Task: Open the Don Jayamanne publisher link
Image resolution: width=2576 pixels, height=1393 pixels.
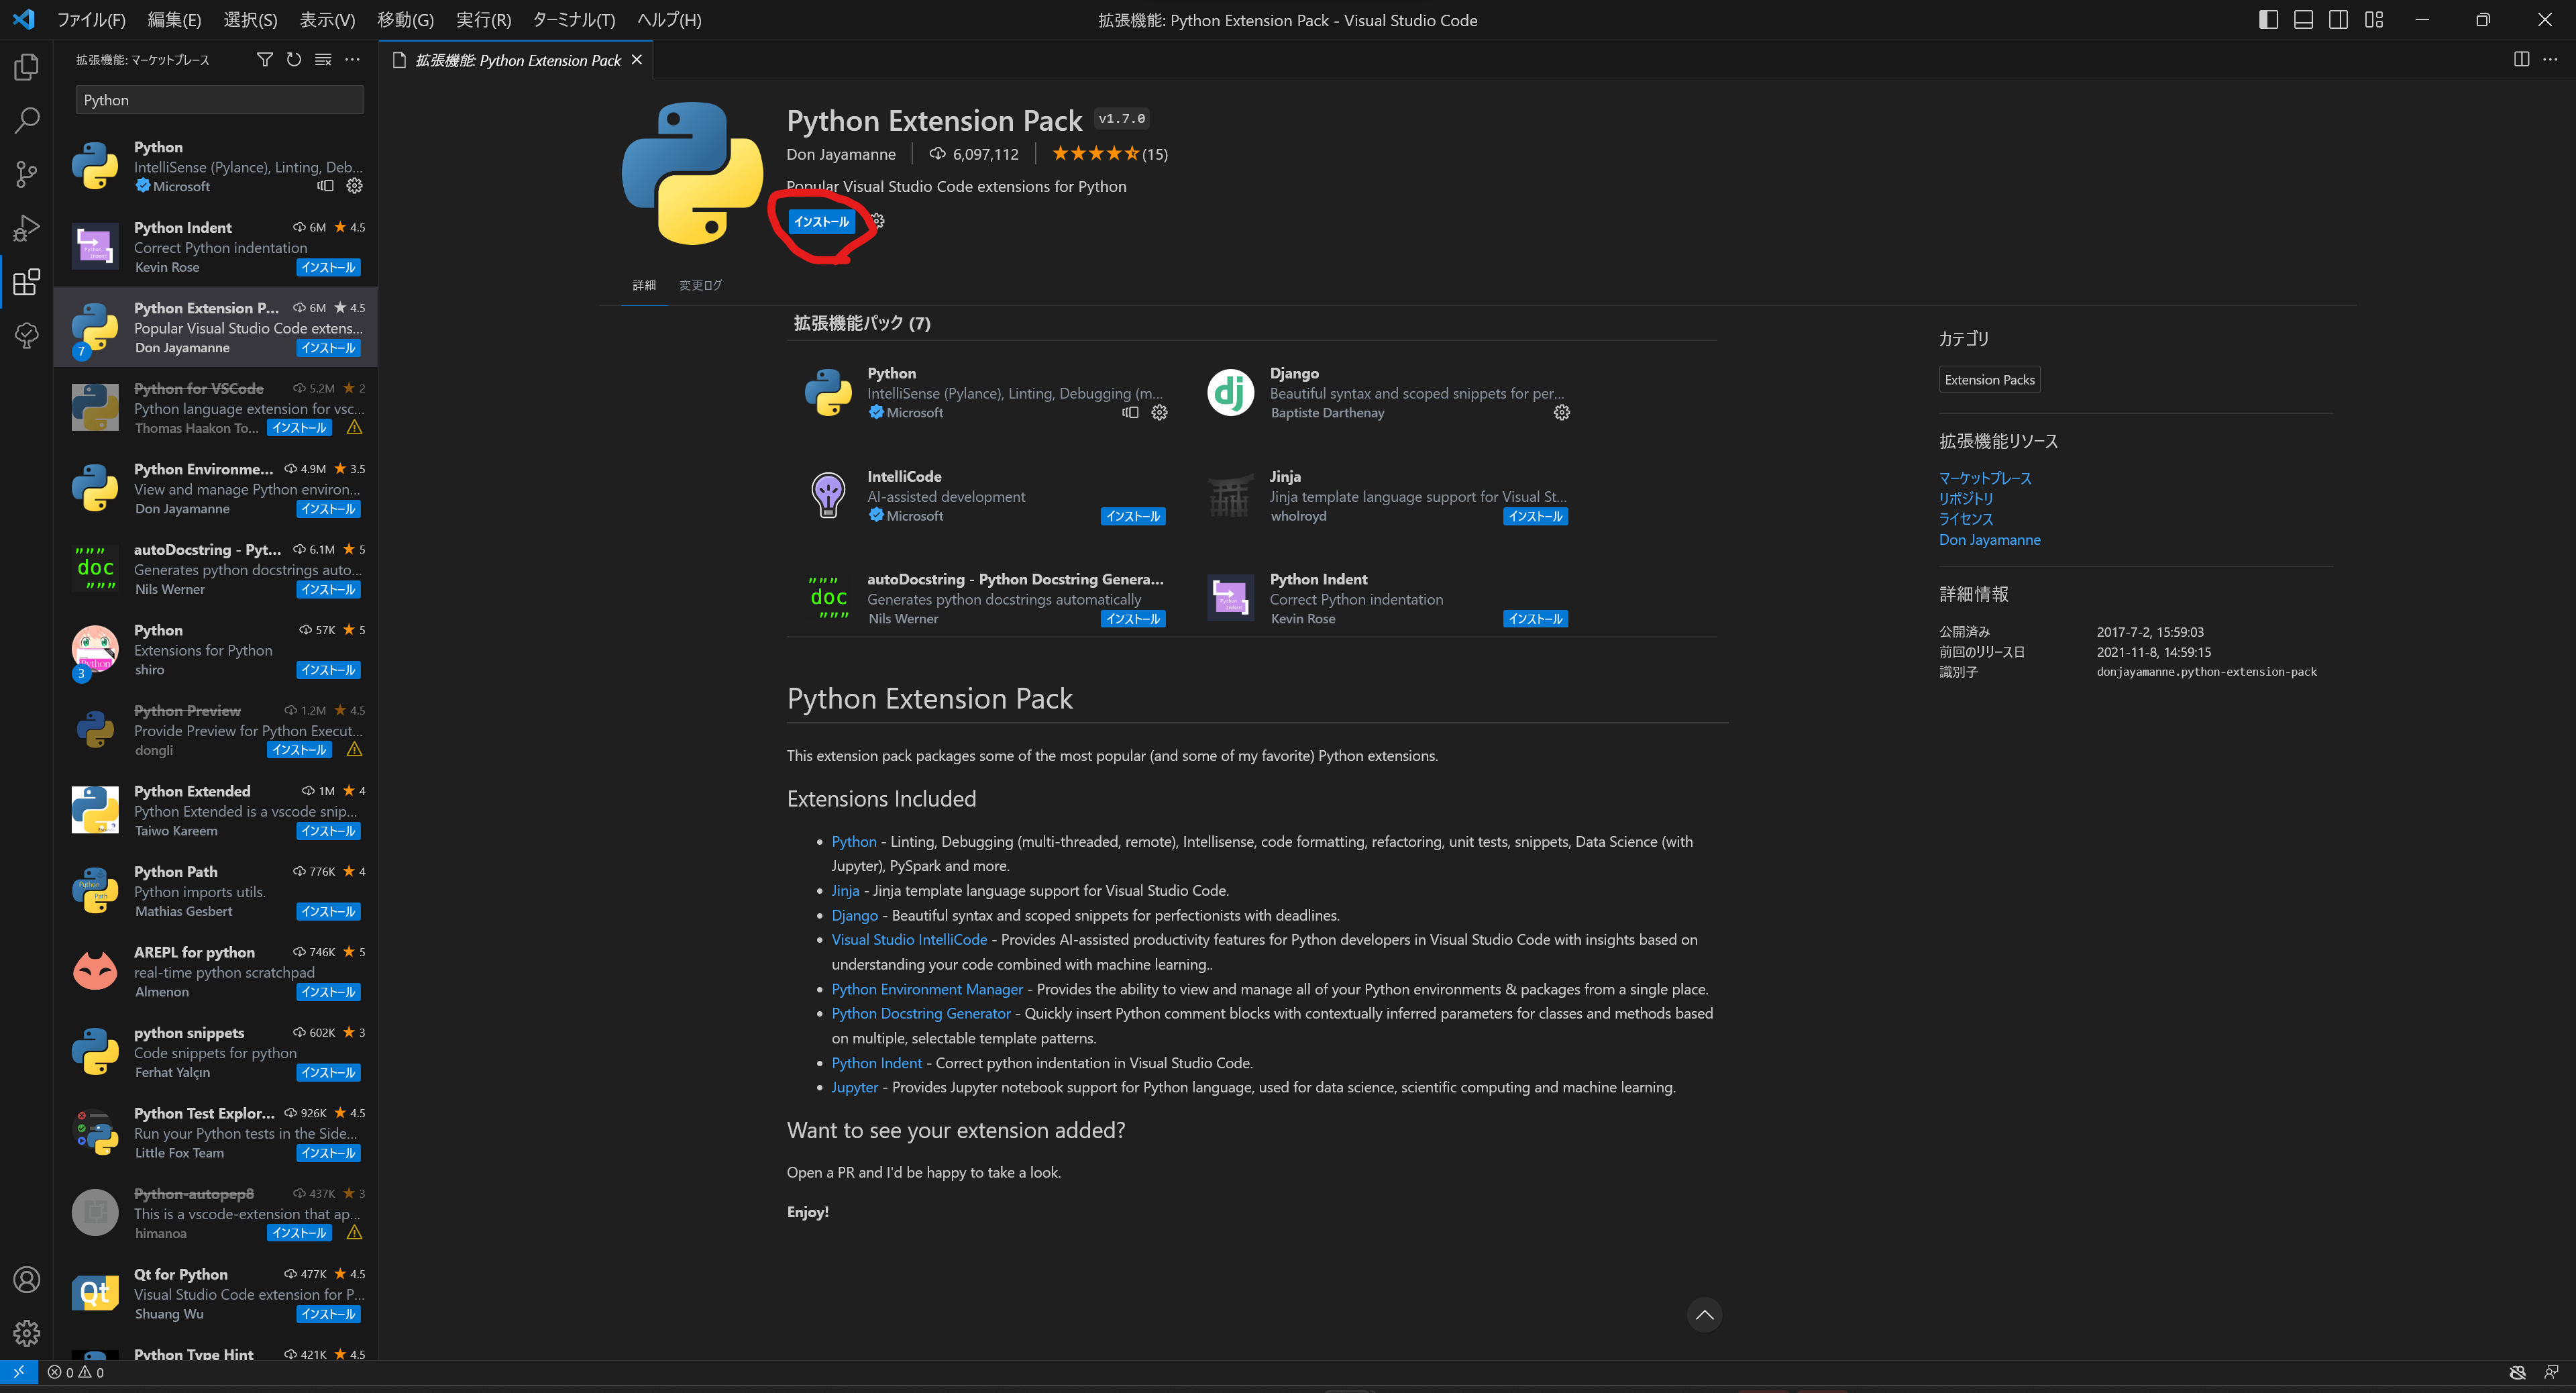Action: tap(1989, 539)
